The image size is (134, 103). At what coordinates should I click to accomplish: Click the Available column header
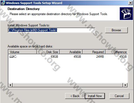pyautogui.click(x=71, y=52)
